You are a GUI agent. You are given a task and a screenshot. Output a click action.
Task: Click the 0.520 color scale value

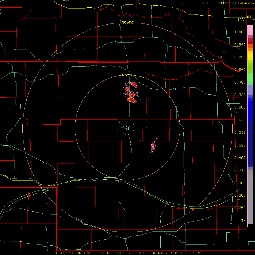(x=240, y=145)
